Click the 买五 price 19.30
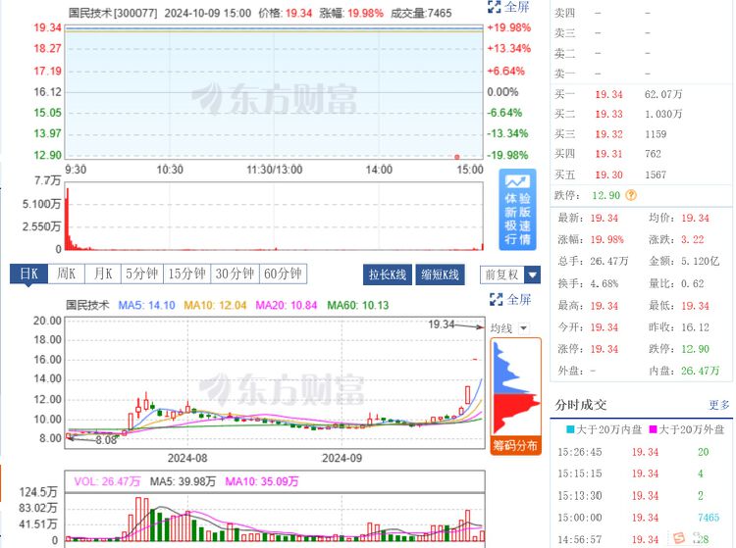 608,174
